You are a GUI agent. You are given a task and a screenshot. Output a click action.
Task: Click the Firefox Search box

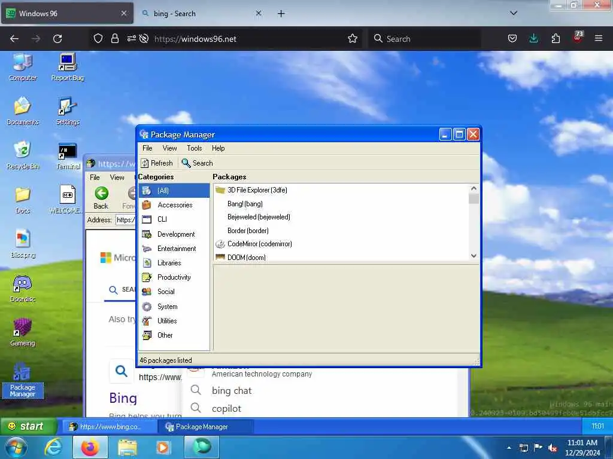(424, 39)
